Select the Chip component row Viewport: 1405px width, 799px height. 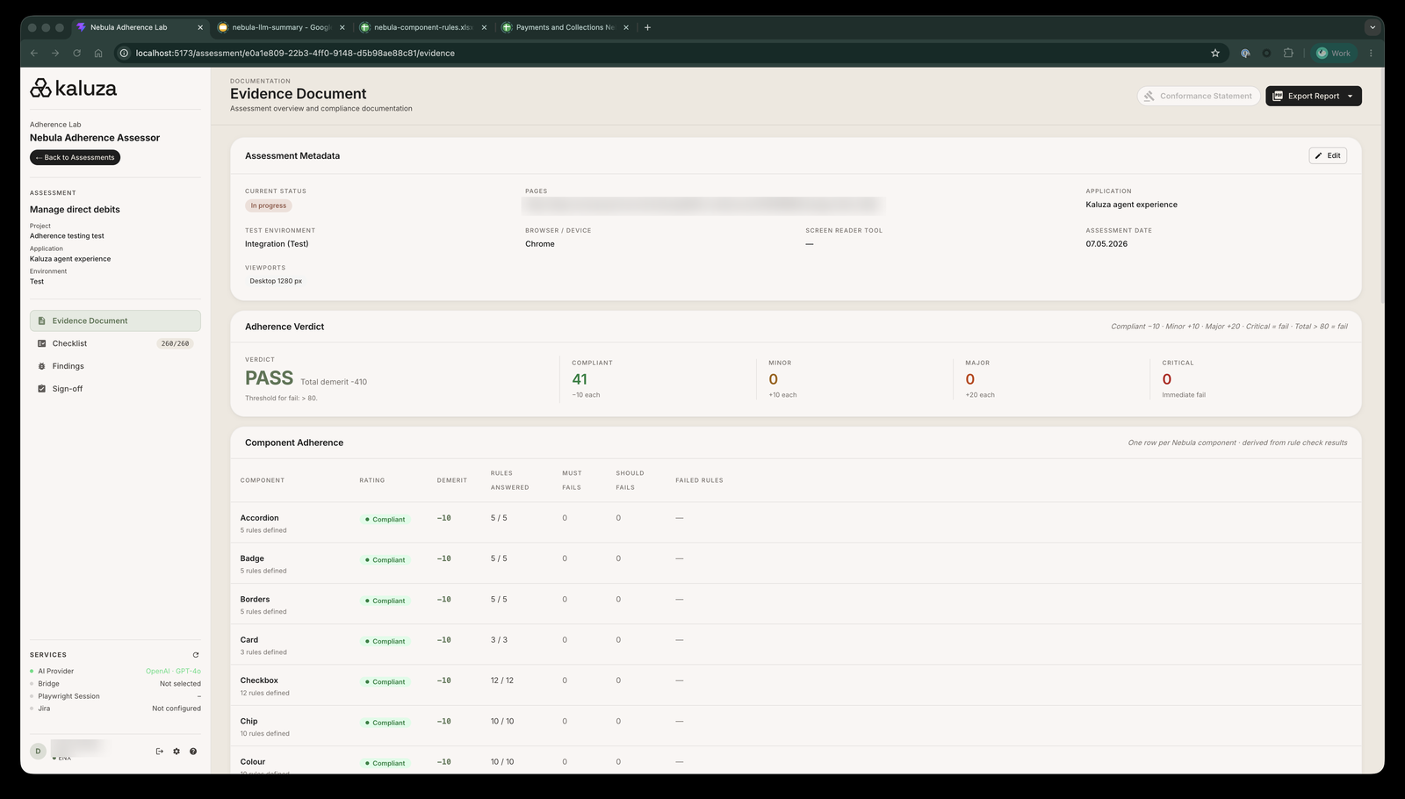pyautogui.click(x=796, y=726)
